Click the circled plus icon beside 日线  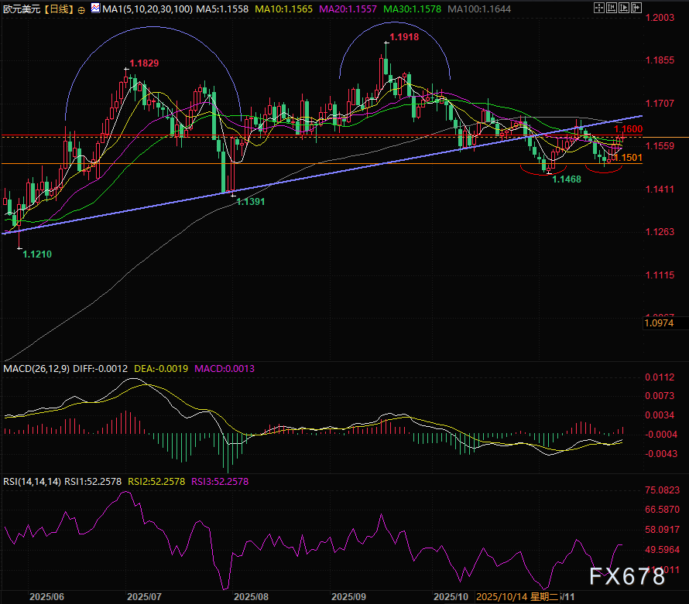(x=83, y=9)
